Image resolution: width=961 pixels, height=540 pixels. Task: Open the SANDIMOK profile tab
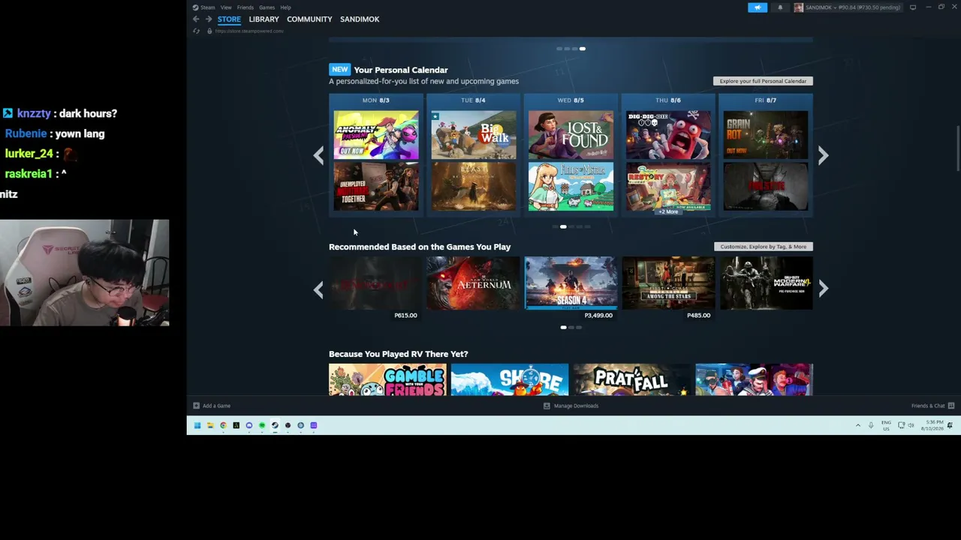pyautogui.click(x=360, y=19)
